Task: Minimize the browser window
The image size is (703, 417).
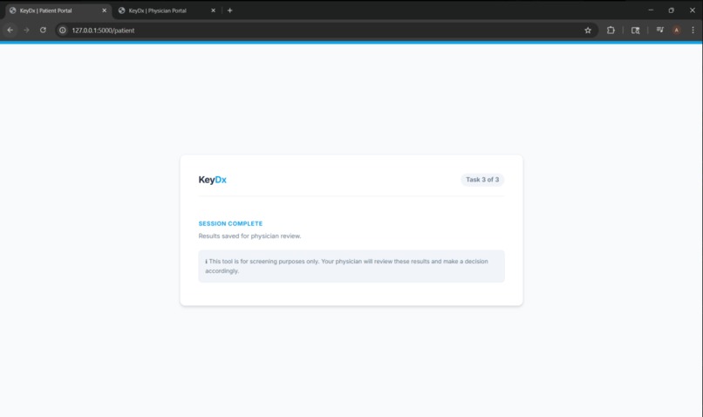Action: point(651,10)
